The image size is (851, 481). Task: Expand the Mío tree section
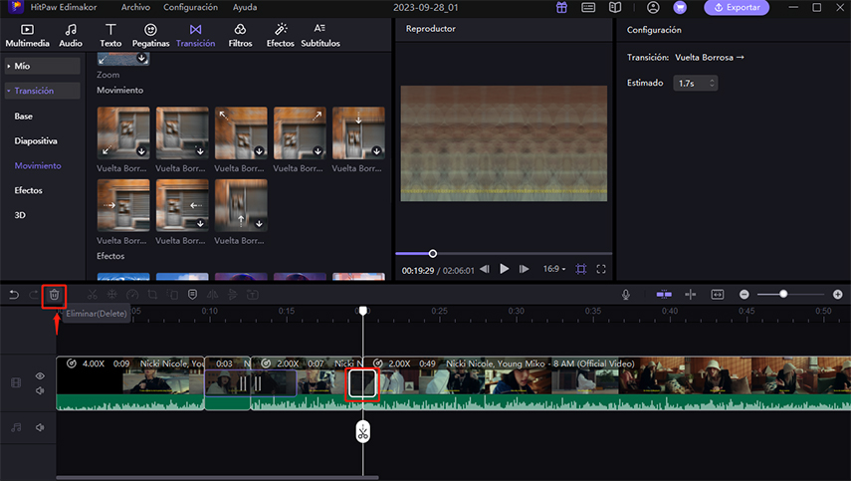click(x=43, y=66)
